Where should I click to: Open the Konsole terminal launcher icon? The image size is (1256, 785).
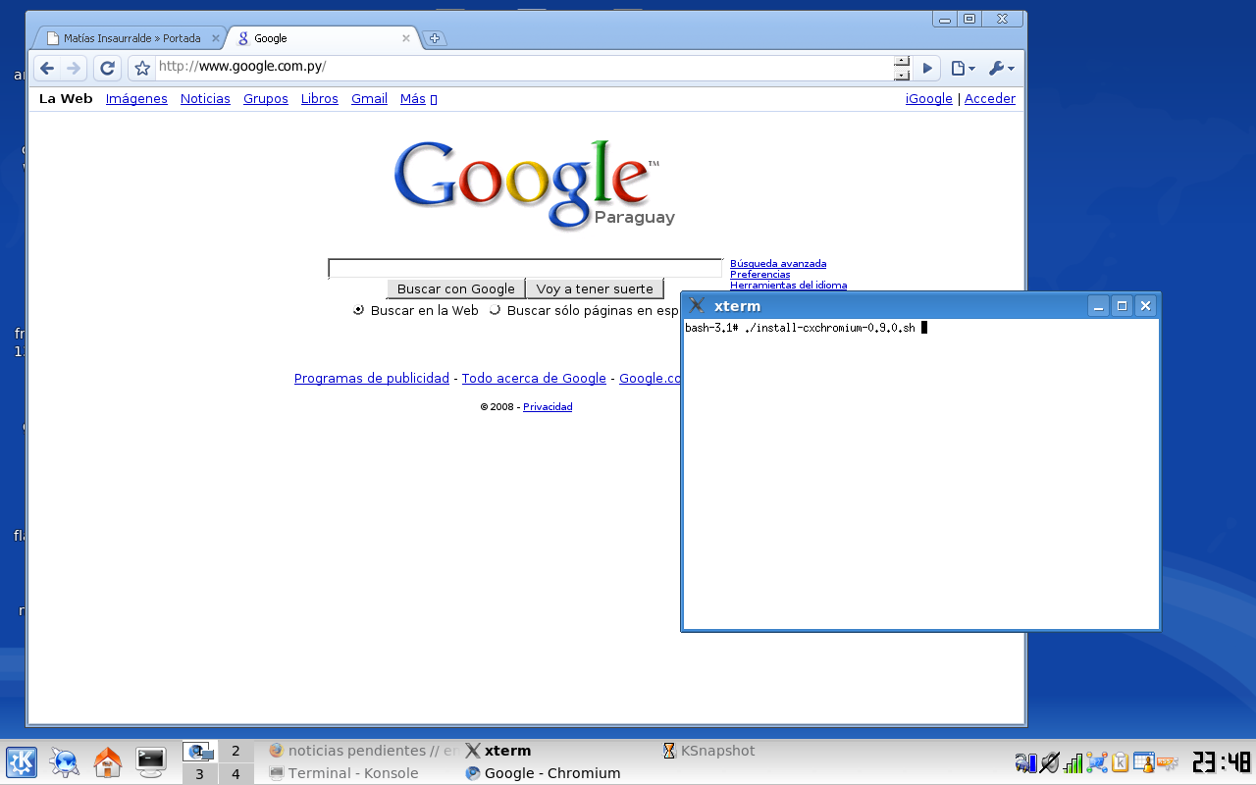pyautogui.click(x=151, y=761)
